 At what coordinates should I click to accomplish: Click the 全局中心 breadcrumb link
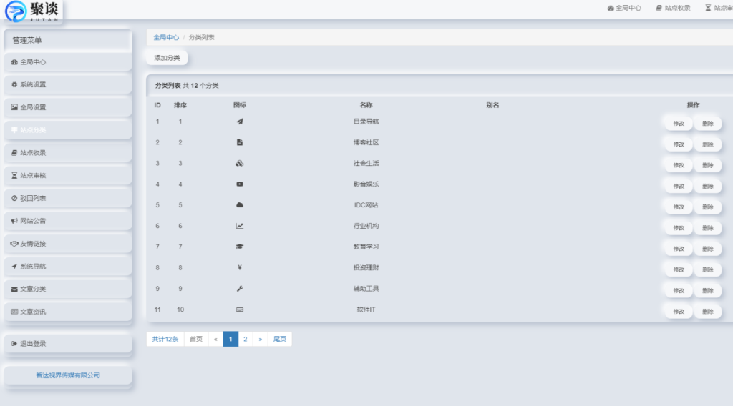coord(166,37)
